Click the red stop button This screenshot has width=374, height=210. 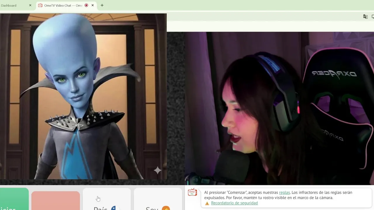point(56,201)
